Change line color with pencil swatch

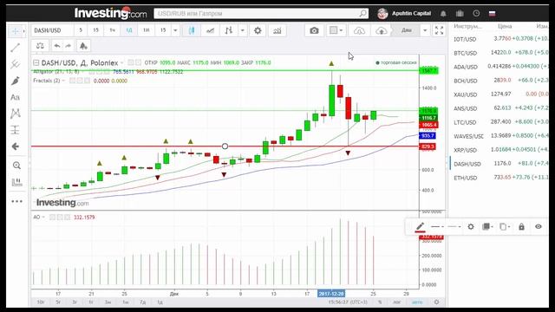(420, 227)
